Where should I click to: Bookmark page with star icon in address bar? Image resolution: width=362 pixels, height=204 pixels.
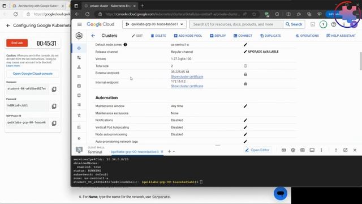tap(254, 14)
